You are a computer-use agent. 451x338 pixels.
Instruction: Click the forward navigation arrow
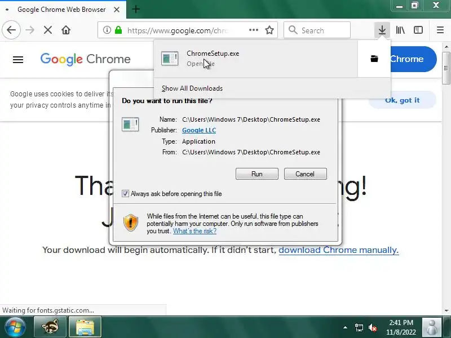click(x=30, y=30)
